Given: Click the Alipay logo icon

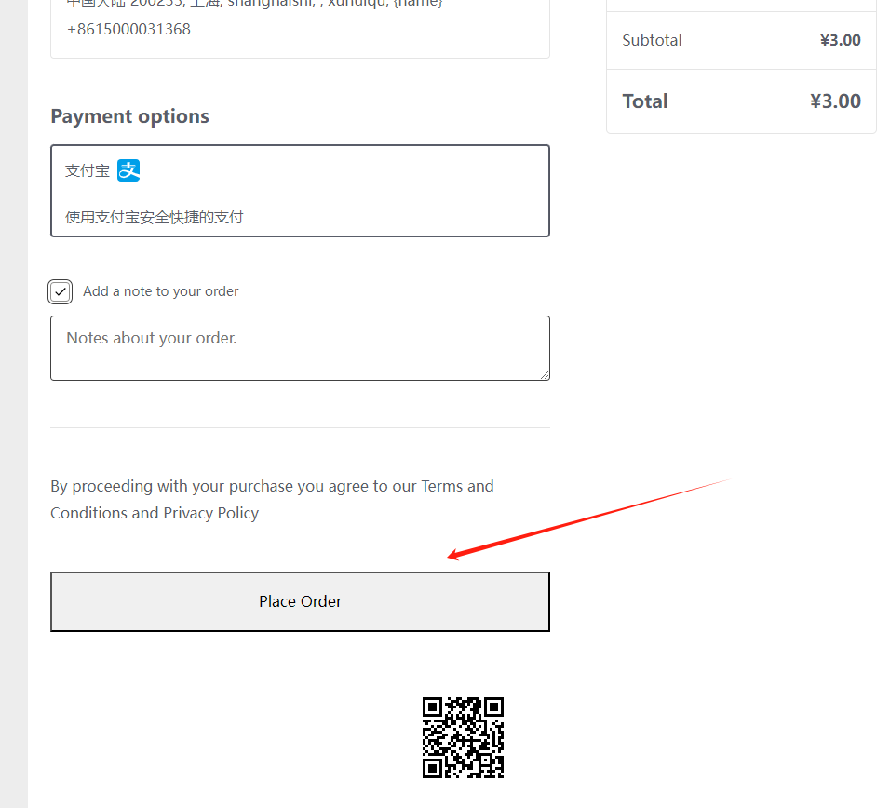Looking at the screenshot, I should (x=128, y=170).
